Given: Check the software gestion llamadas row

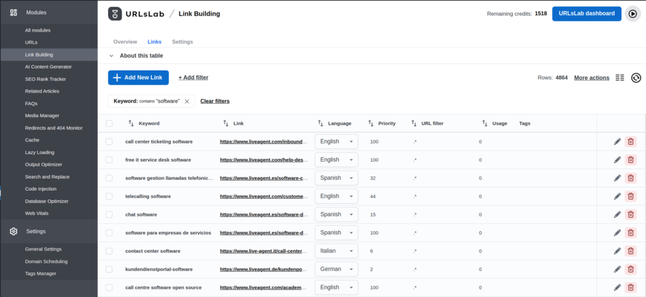Looking at the screenshot, I should tap(109, 178).
